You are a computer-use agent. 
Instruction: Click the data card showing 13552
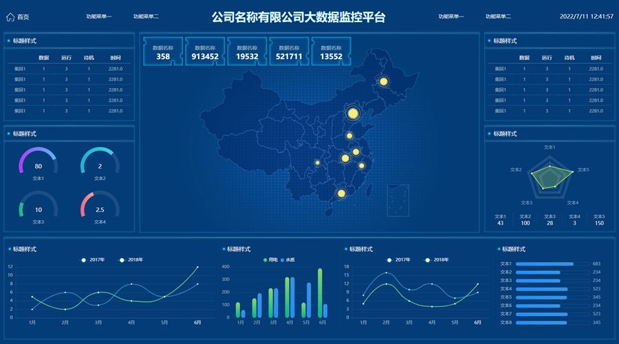331,53
